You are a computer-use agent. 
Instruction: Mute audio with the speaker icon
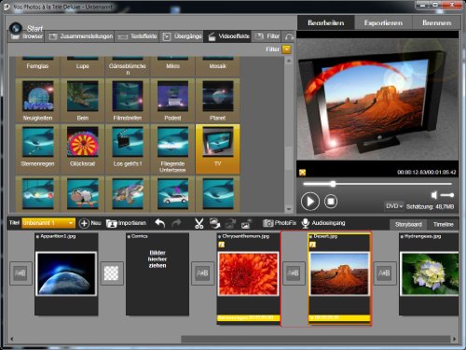434,195
